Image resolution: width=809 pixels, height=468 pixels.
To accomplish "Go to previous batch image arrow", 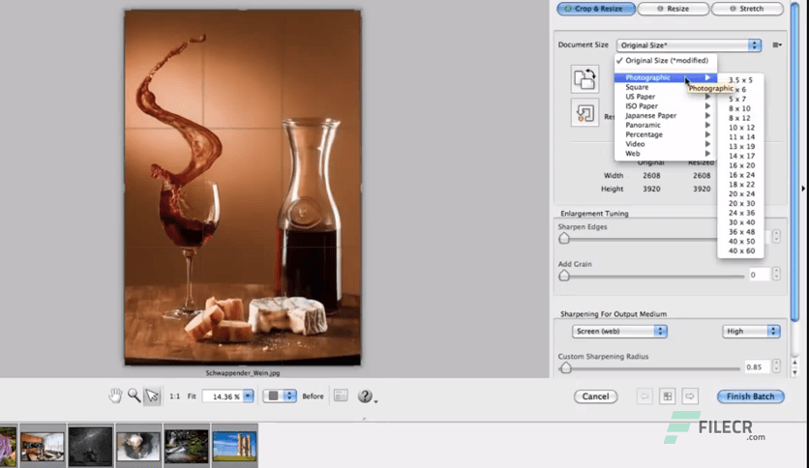I will [x=644, y=396].
